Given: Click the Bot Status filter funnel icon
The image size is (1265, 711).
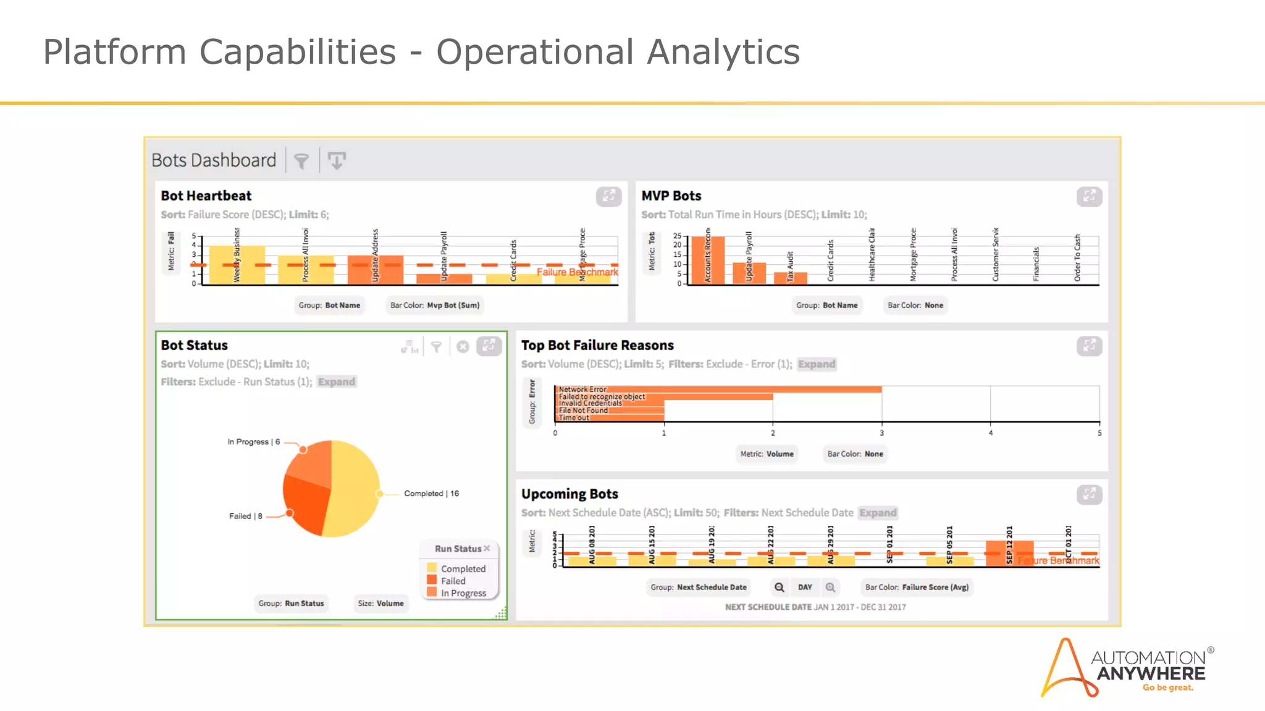Looking at the screenshot, I should point(436,347).
